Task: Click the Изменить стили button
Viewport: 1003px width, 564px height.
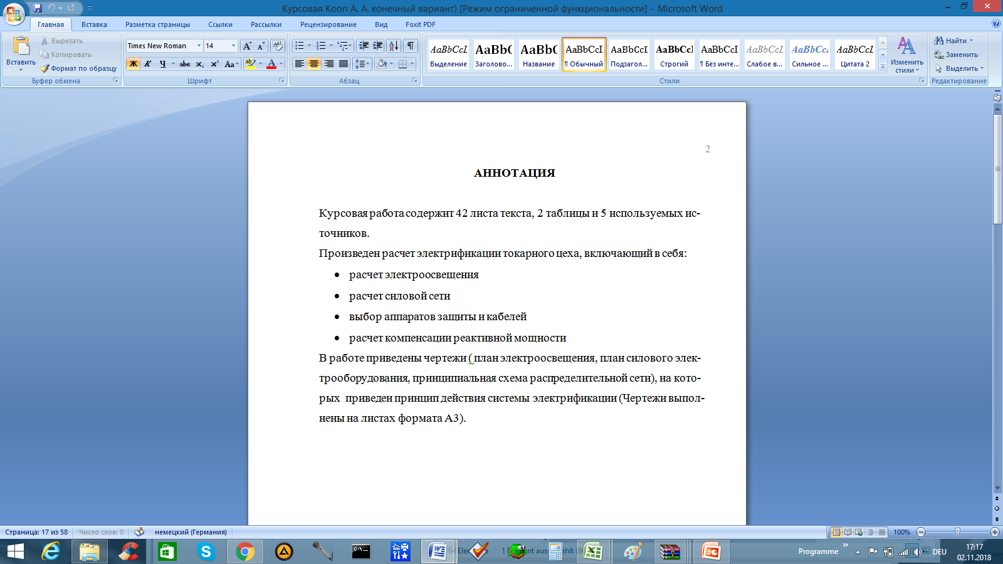Action: pos(906,55)
